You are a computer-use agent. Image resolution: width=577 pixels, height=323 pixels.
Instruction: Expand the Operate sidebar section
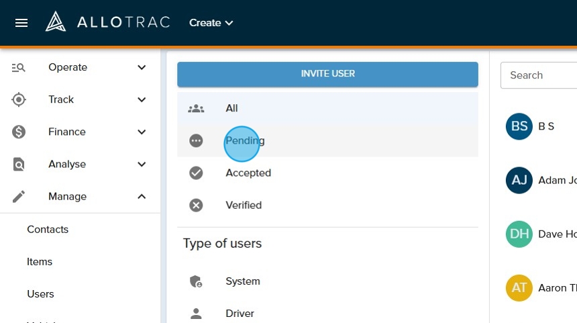tap(80, 67)
